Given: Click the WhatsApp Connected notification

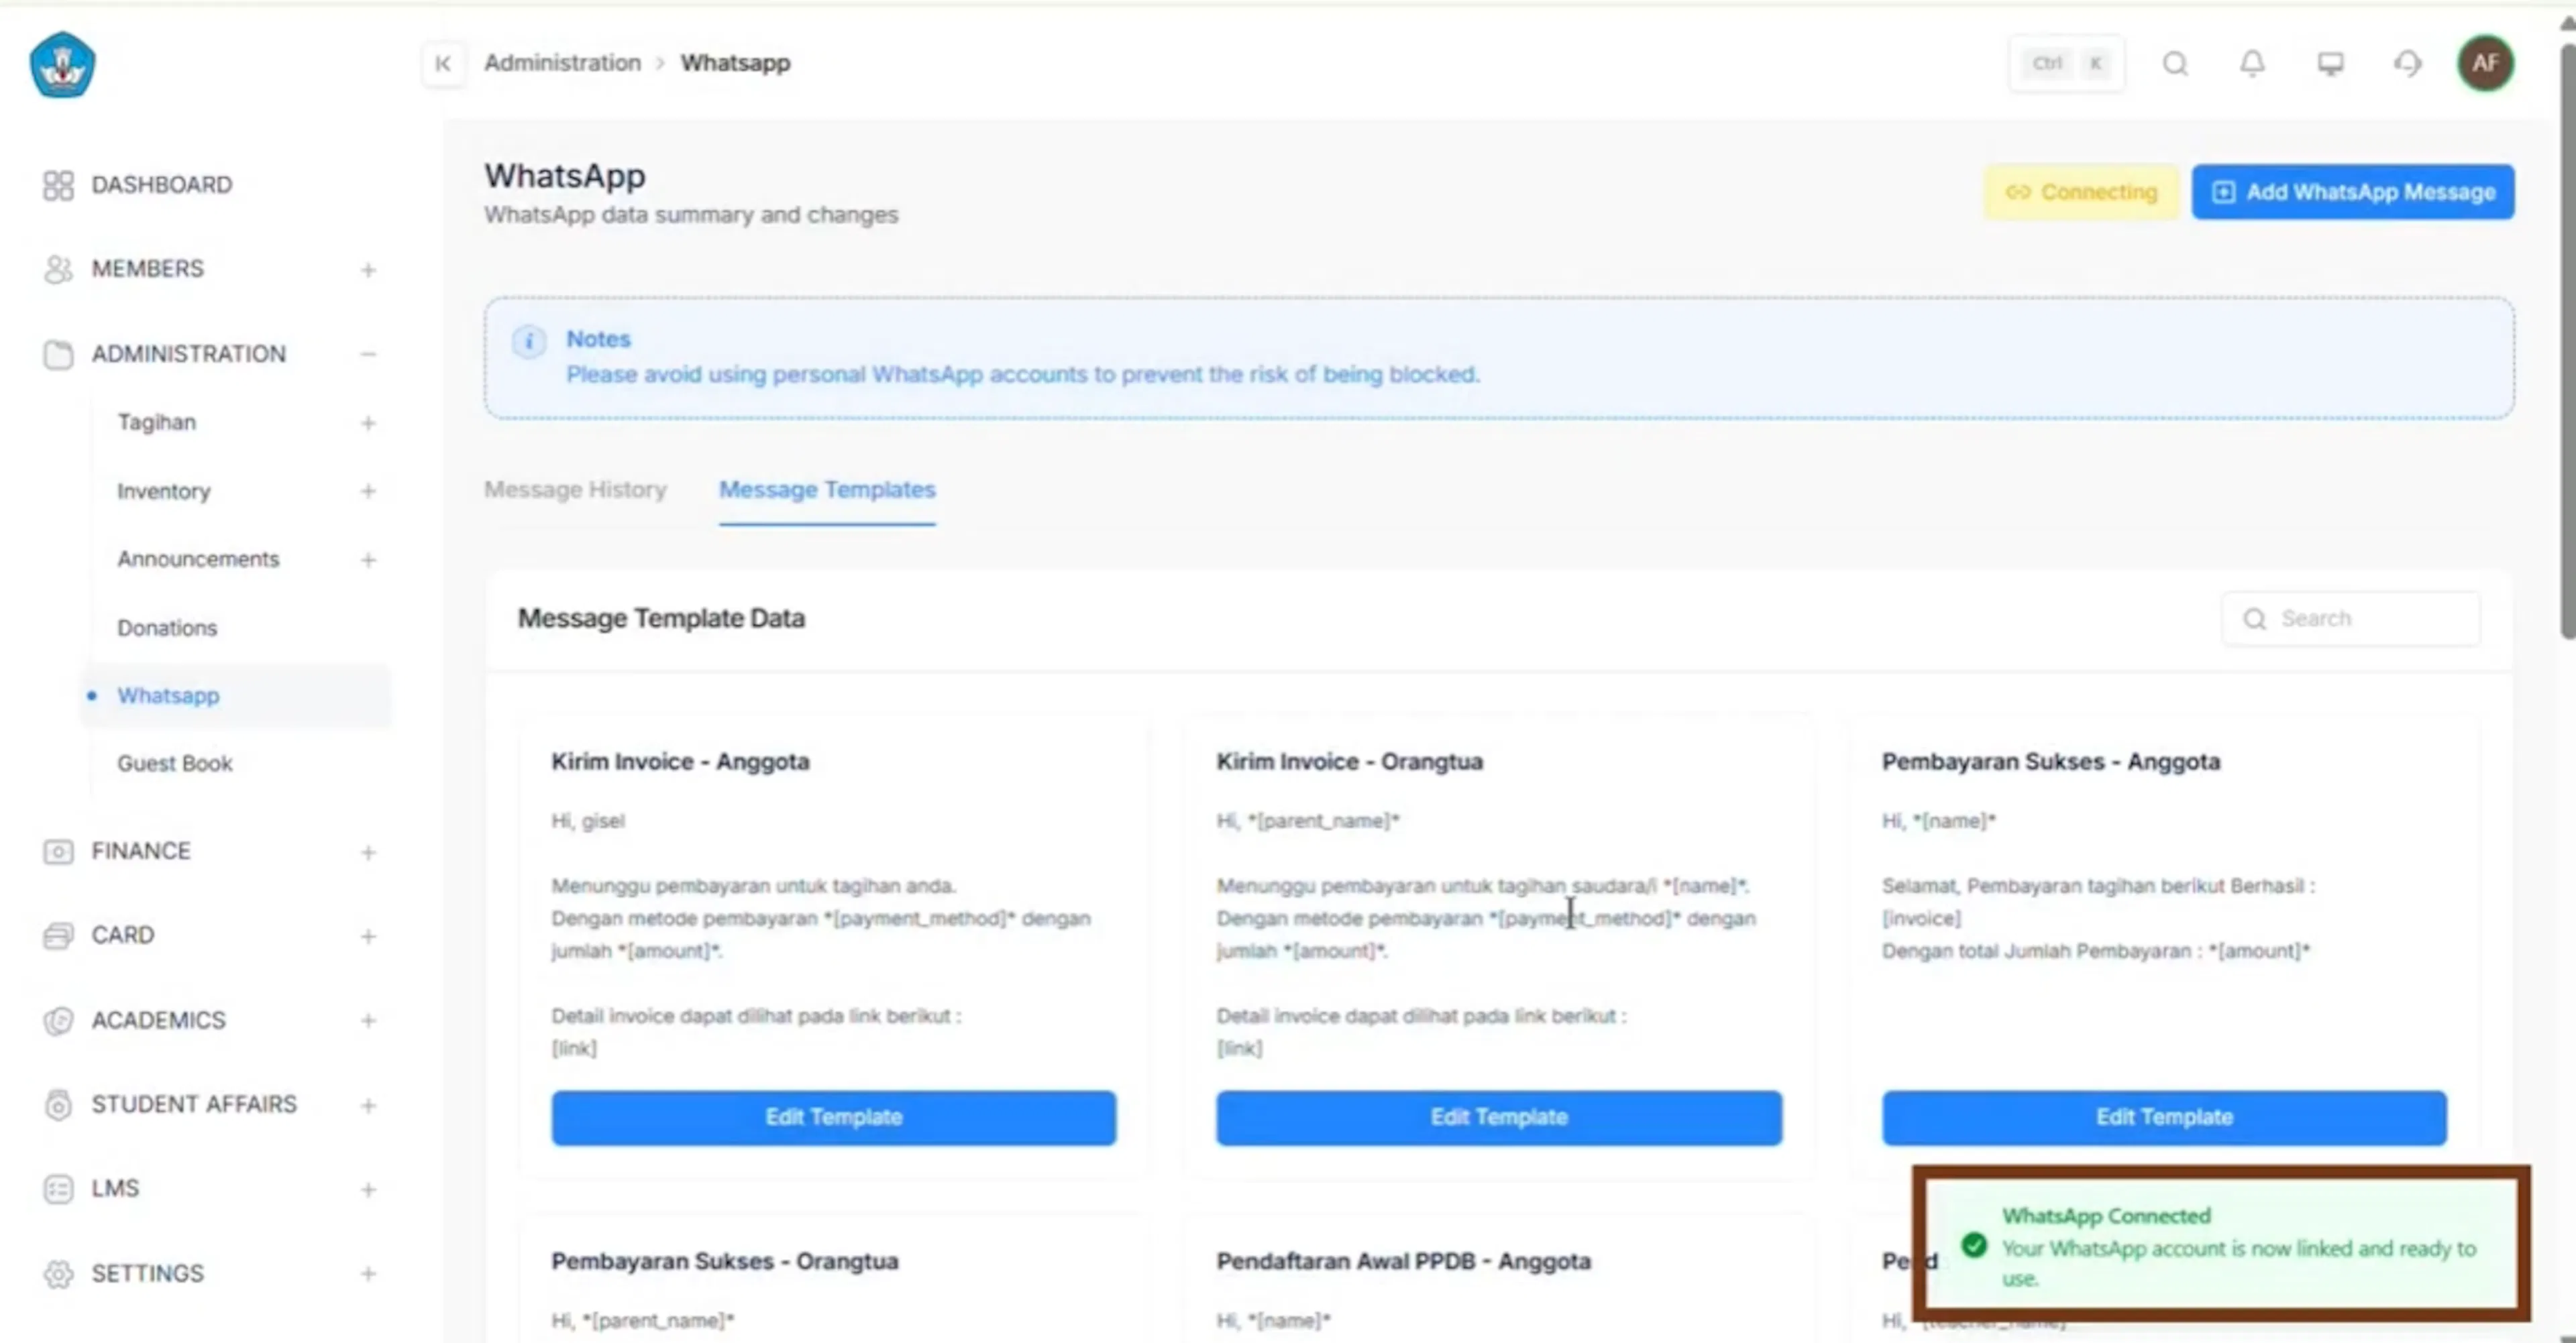Looking at the screenshot, I should tap(2221, 1244).
